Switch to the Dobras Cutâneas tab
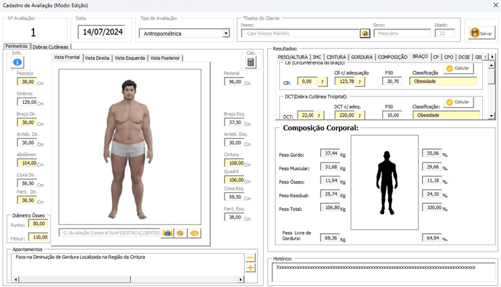 click(51, 47)
